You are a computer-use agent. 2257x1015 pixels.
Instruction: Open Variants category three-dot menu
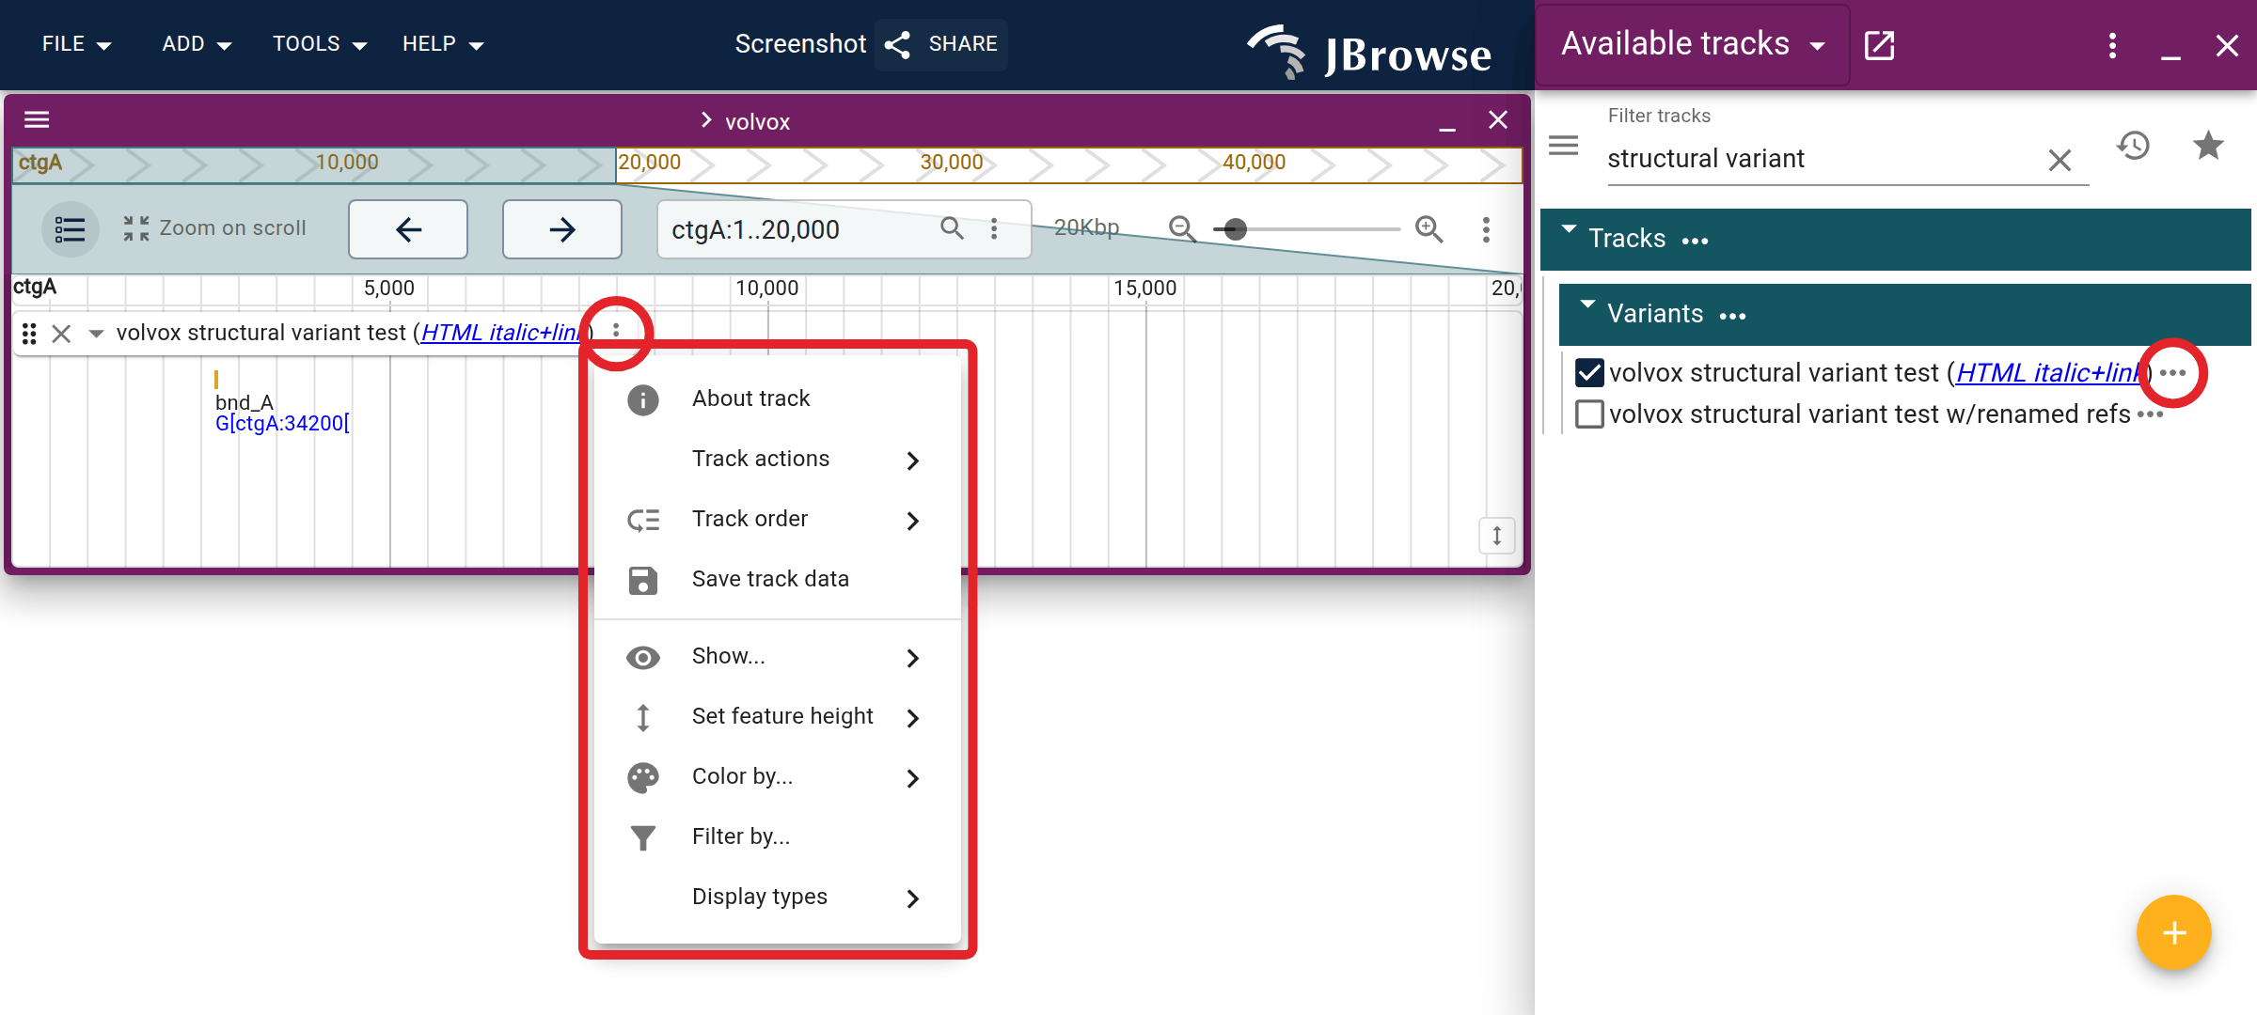1732,316
